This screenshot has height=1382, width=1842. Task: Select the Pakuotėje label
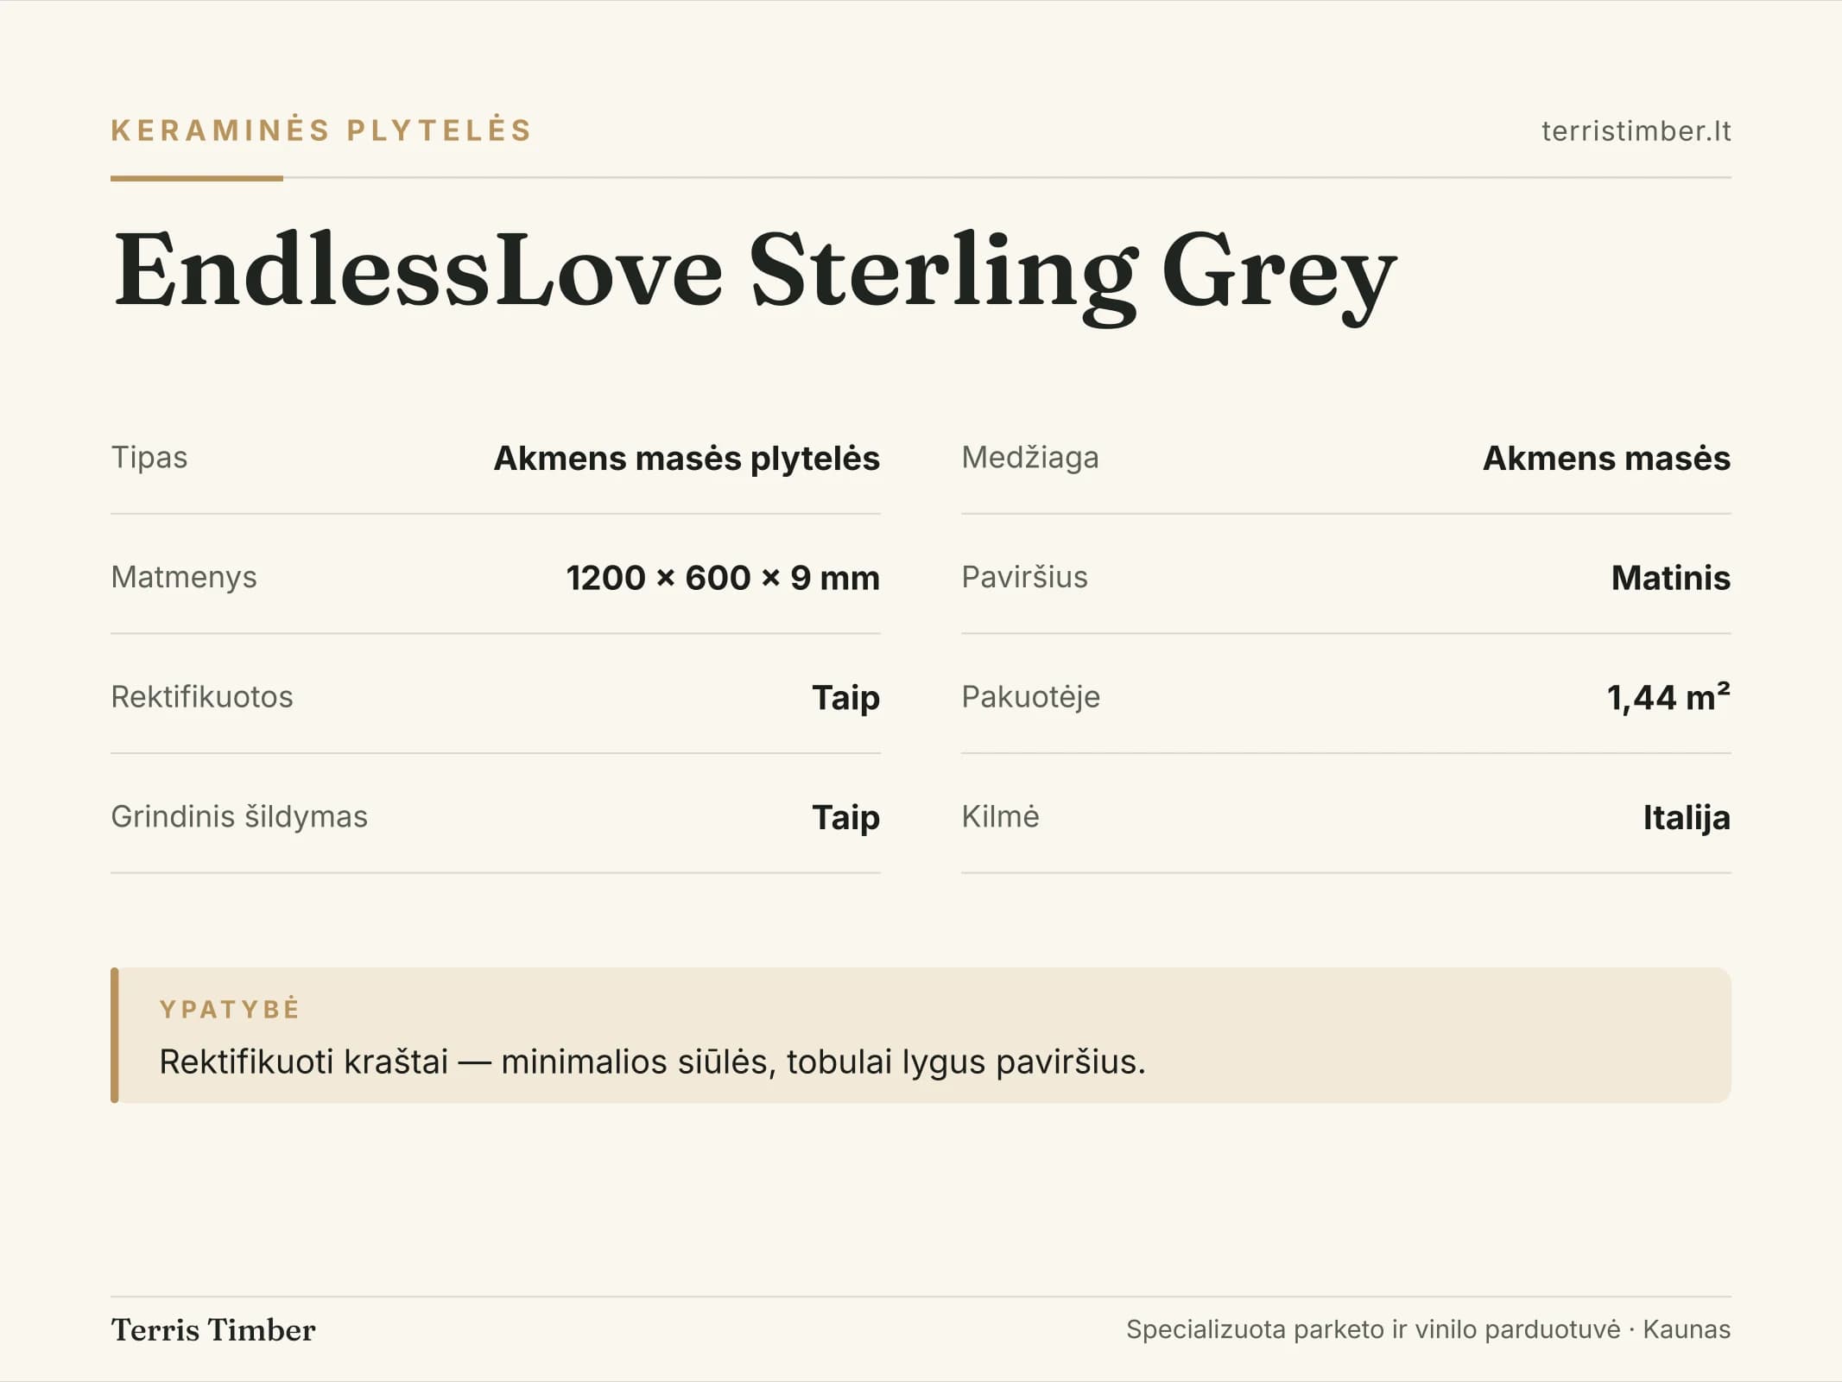coord(1030,697)
